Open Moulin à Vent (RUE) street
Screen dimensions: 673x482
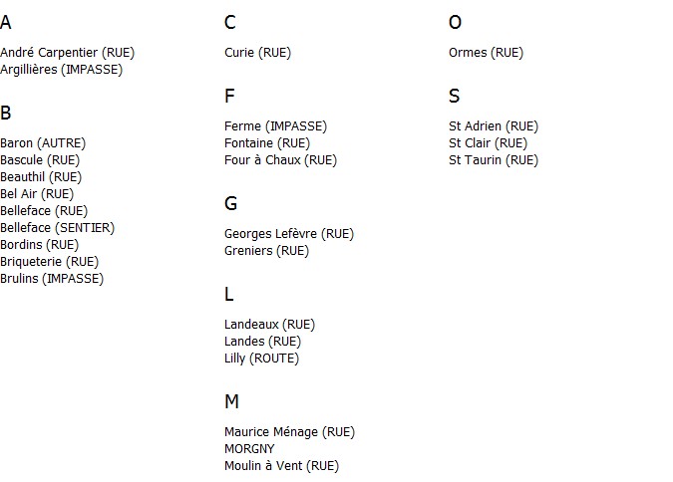281,466
